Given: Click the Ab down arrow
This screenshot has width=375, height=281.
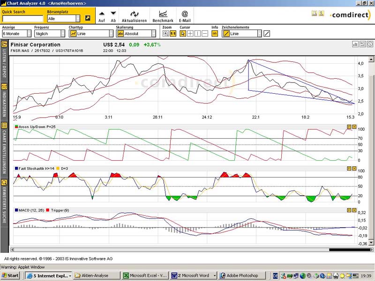Looking at the screenshot, I should [x=113, y=14].
